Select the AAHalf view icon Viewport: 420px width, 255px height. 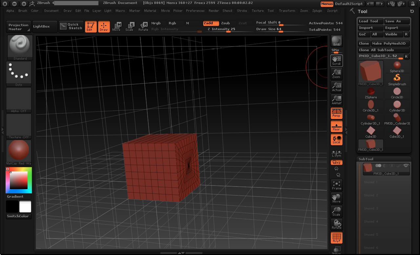336,100
